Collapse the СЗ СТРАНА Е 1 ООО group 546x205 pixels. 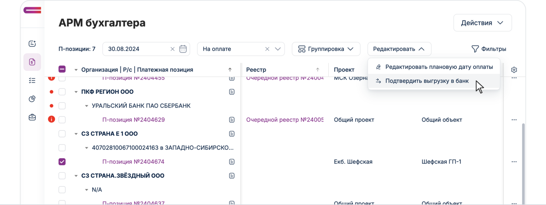pos(76,134)
